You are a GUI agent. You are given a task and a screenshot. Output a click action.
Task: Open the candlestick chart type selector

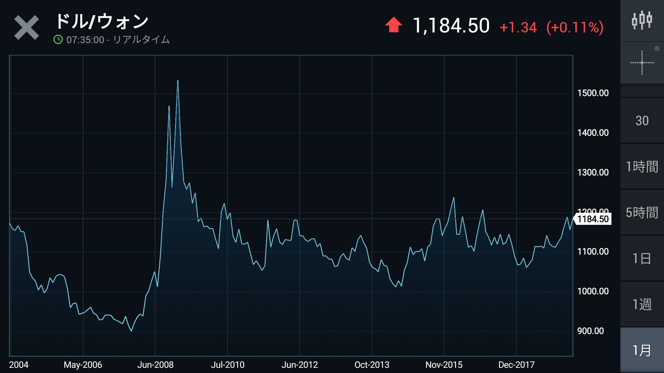642,21
